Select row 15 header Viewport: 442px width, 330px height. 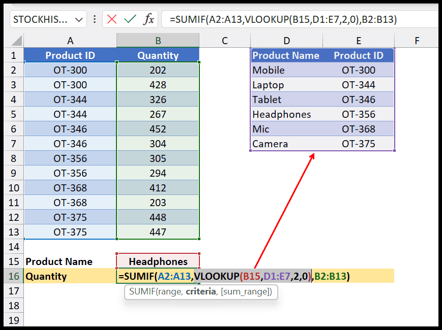15,261
